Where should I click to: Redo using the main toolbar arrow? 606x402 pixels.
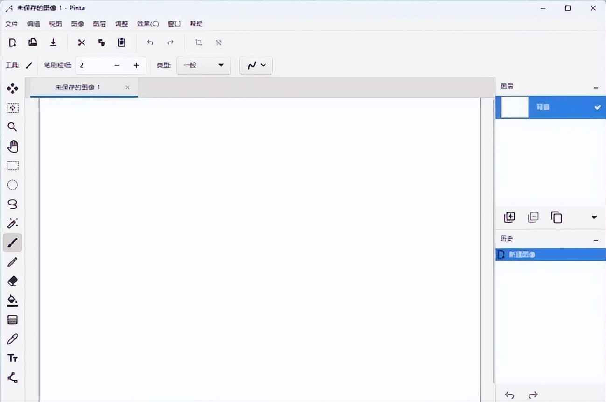point(170,42)
